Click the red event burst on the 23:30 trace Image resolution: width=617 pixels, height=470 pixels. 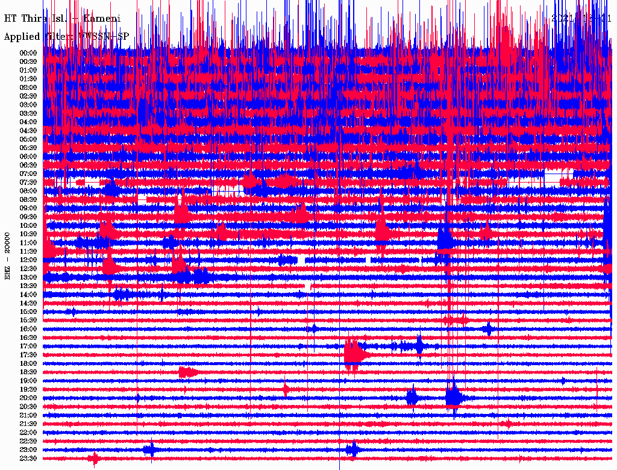point(93,459)
